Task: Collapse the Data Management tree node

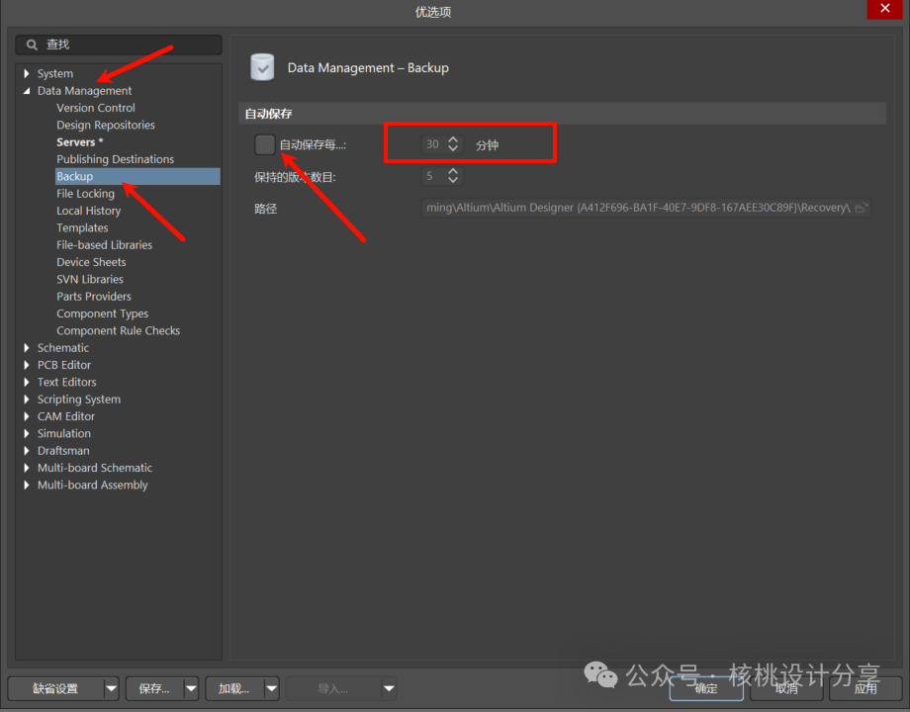Action: coord(27,91)
